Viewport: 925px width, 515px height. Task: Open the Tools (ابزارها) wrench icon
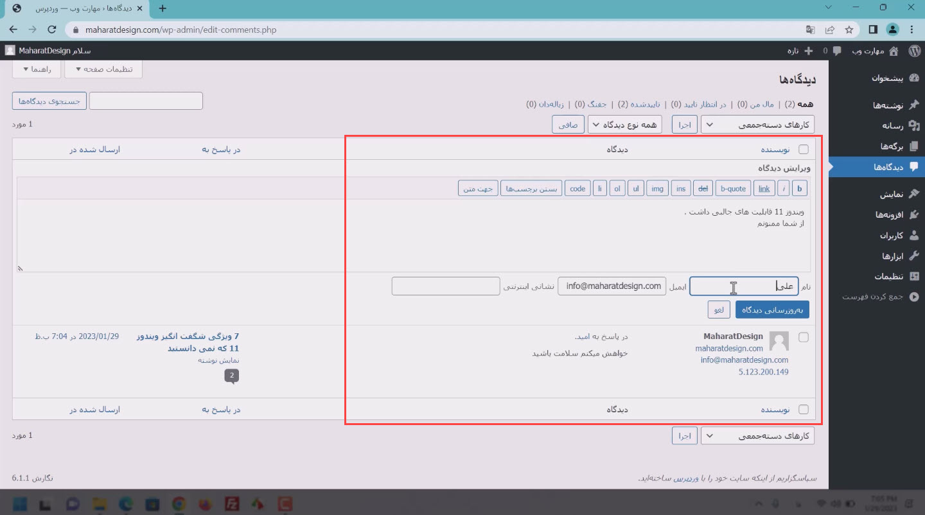pyautogui.click(x=914, y=256)
